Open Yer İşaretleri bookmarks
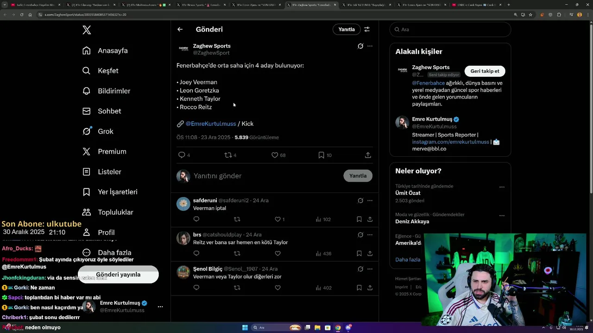The image size is (593, 333). (x=110, y=192)
